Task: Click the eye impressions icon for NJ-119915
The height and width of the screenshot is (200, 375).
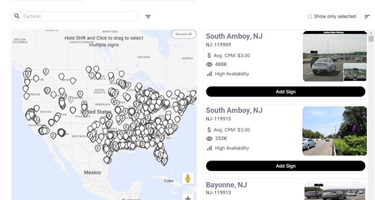Action: pos(210,138)
